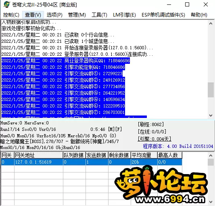This screenshot has height=206, width=215.
Task: Click log line 已读取 1个城堡信息
Action: (x=58, y=41)
